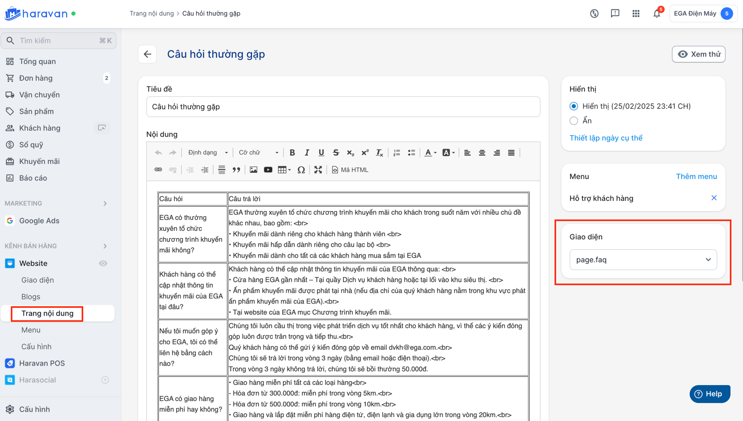Click the Bold formatting icon

[292, 152]
